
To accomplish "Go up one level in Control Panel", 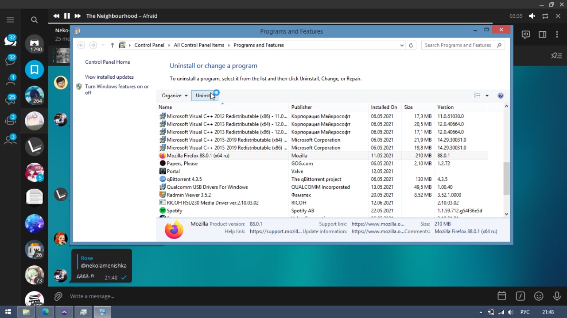I will tap(112, 45).
